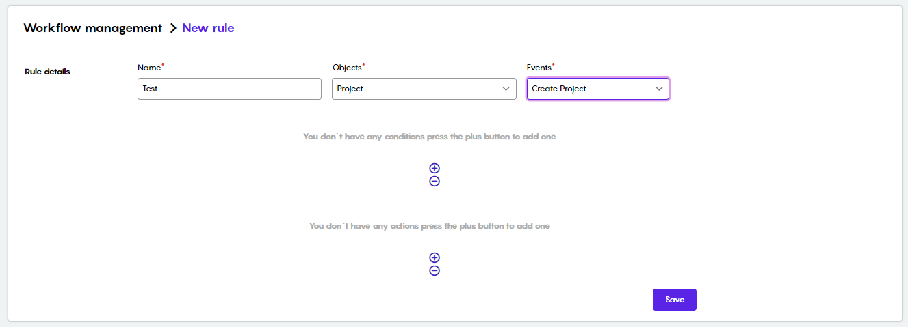Click the Events field label
Screen dimensions: 908x327
pyautogui.click(x=539, y=68)
